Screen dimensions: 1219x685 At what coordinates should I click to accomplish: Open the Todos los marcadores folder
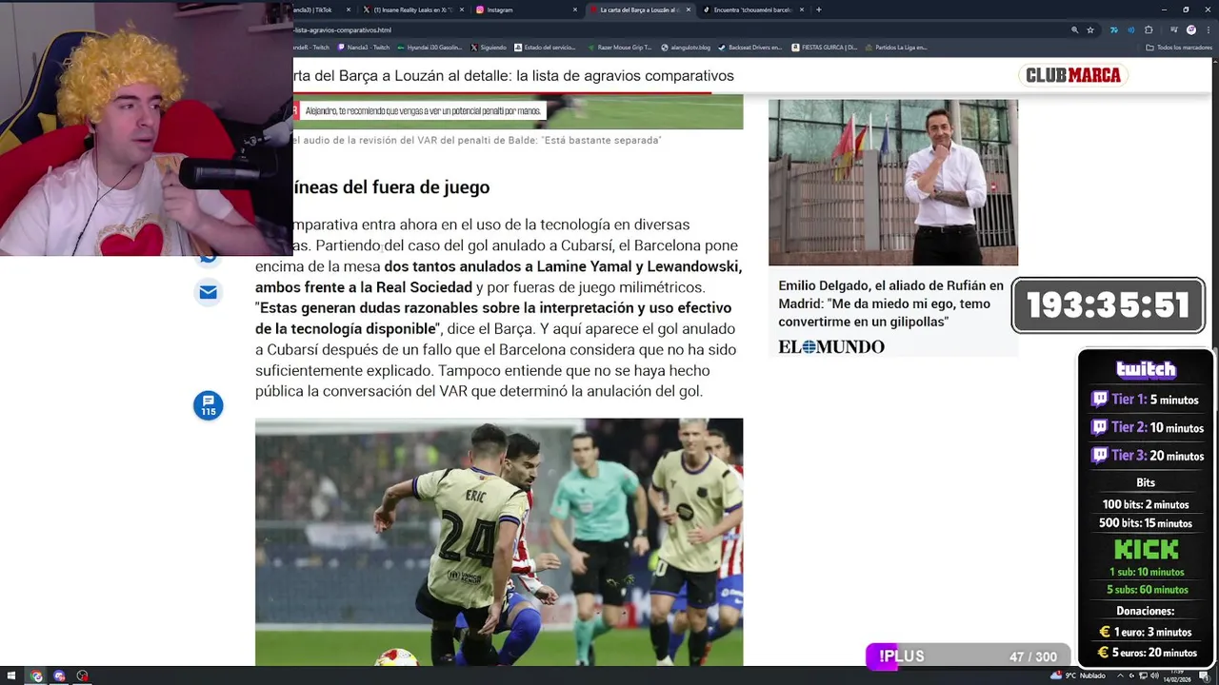(1178, 47)
